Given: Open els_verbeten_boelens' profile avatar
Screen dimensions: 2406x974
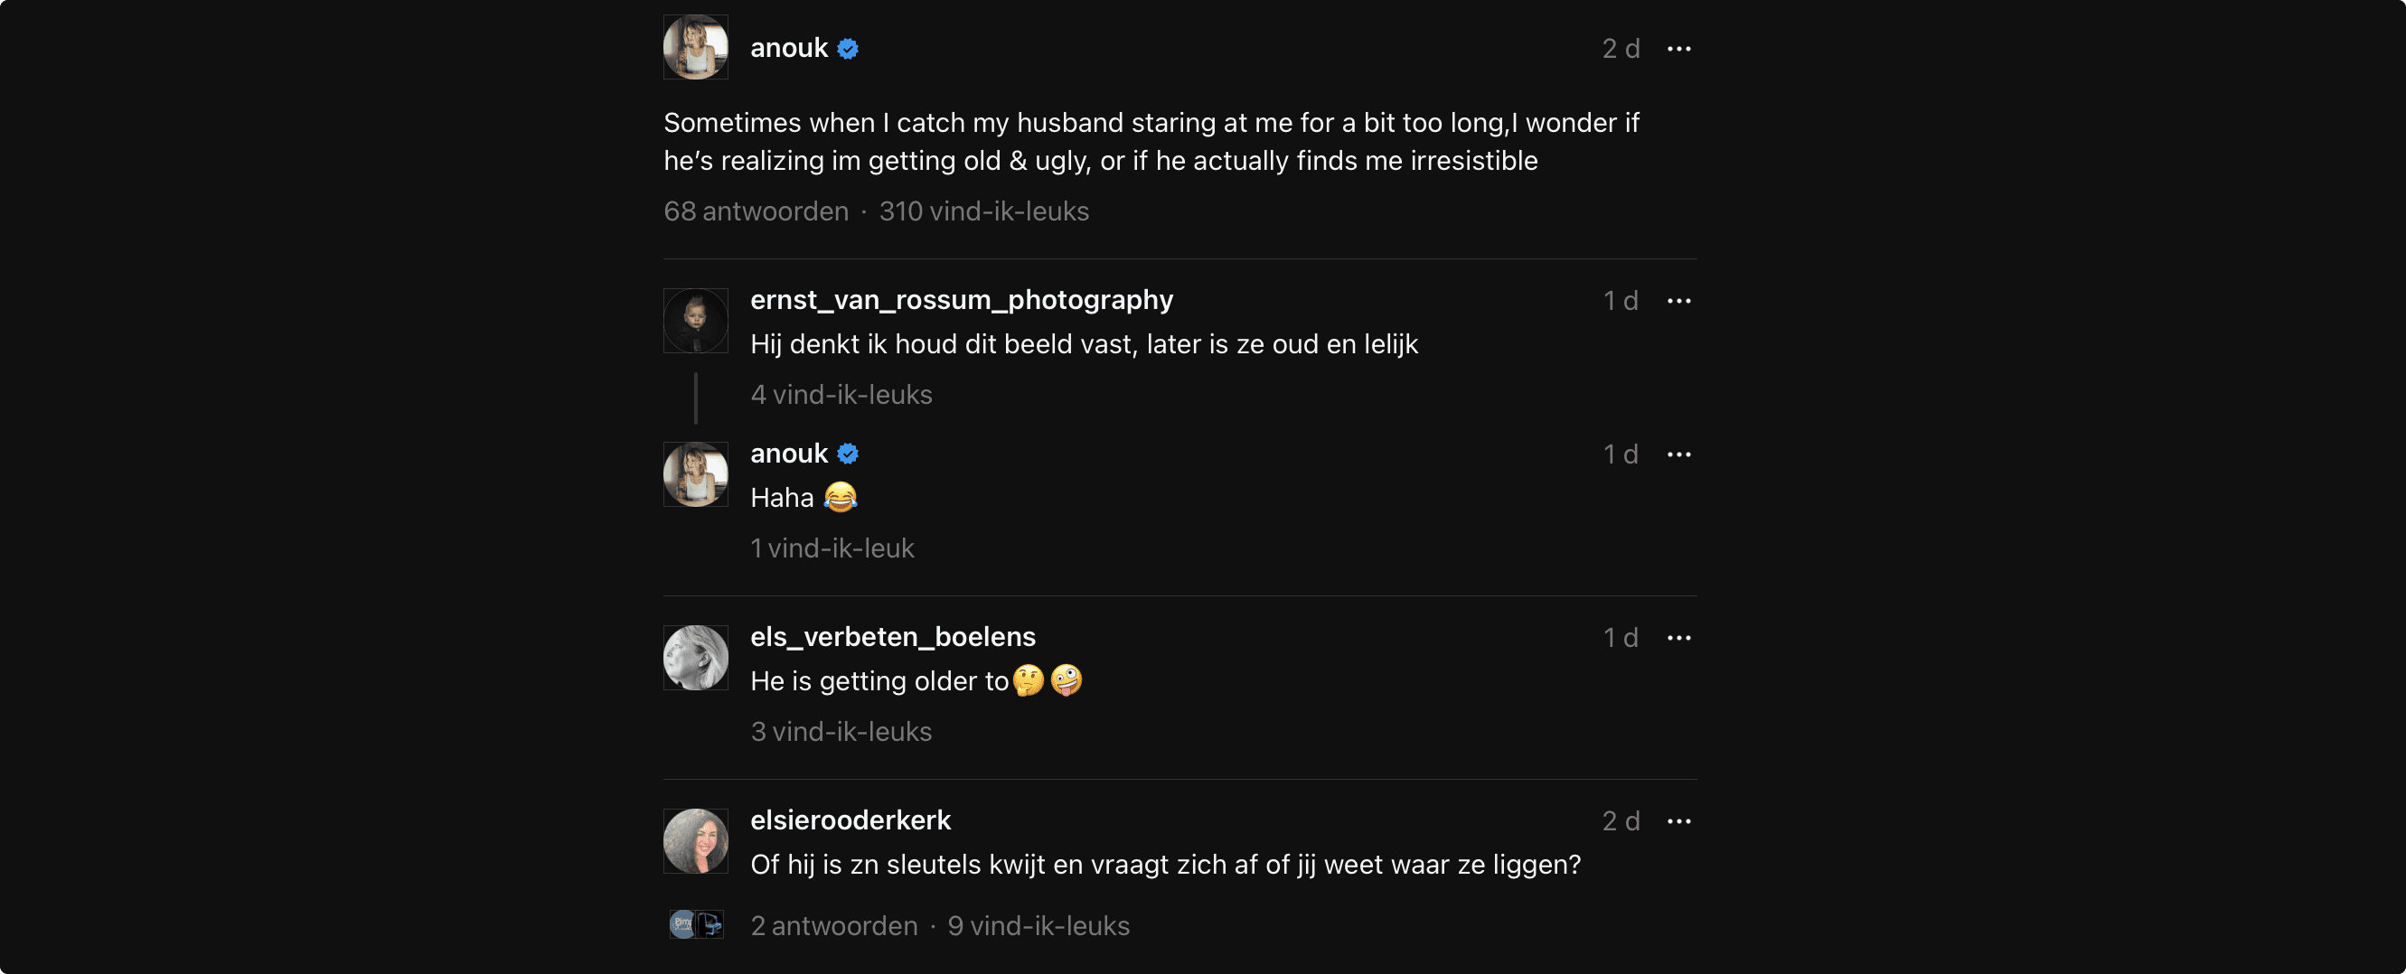Looking at the screenshot, I should click(696, 658).
